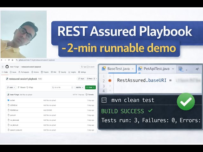Toggle the breakpoint on editor line 2

coord(110,80)
